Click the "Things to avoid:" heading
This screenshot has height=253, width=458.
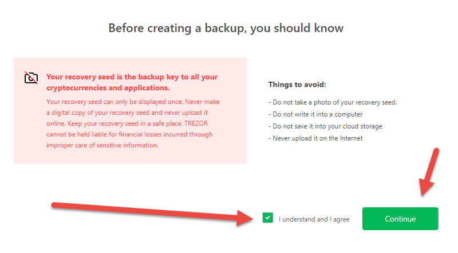pos(297,85)
